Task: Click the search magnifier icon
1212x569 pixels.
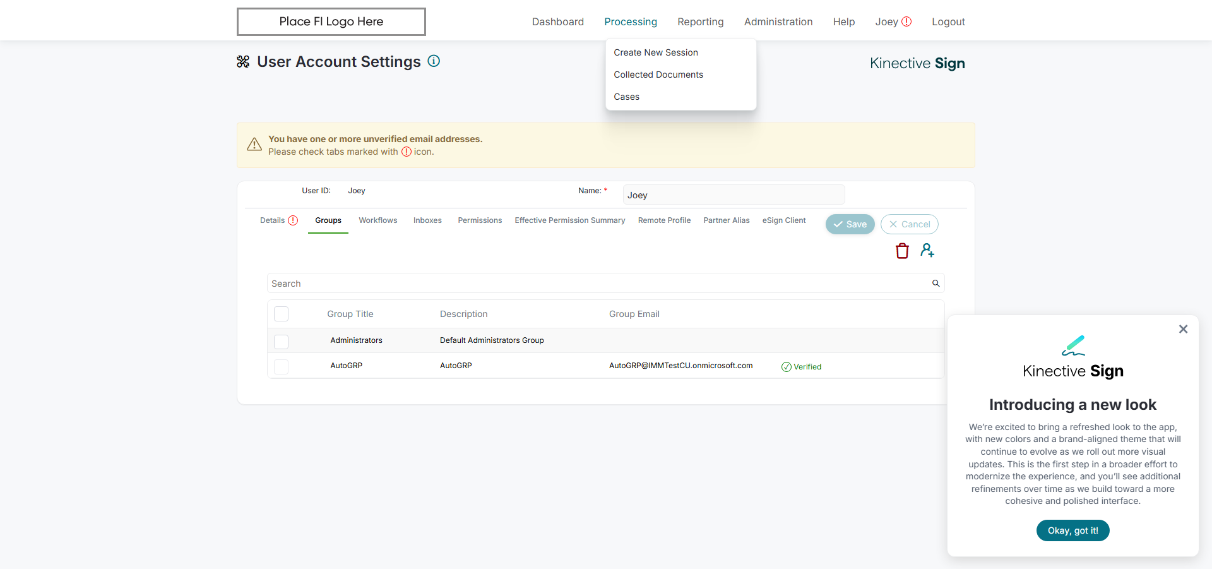Action: click(x=936, y=284)
